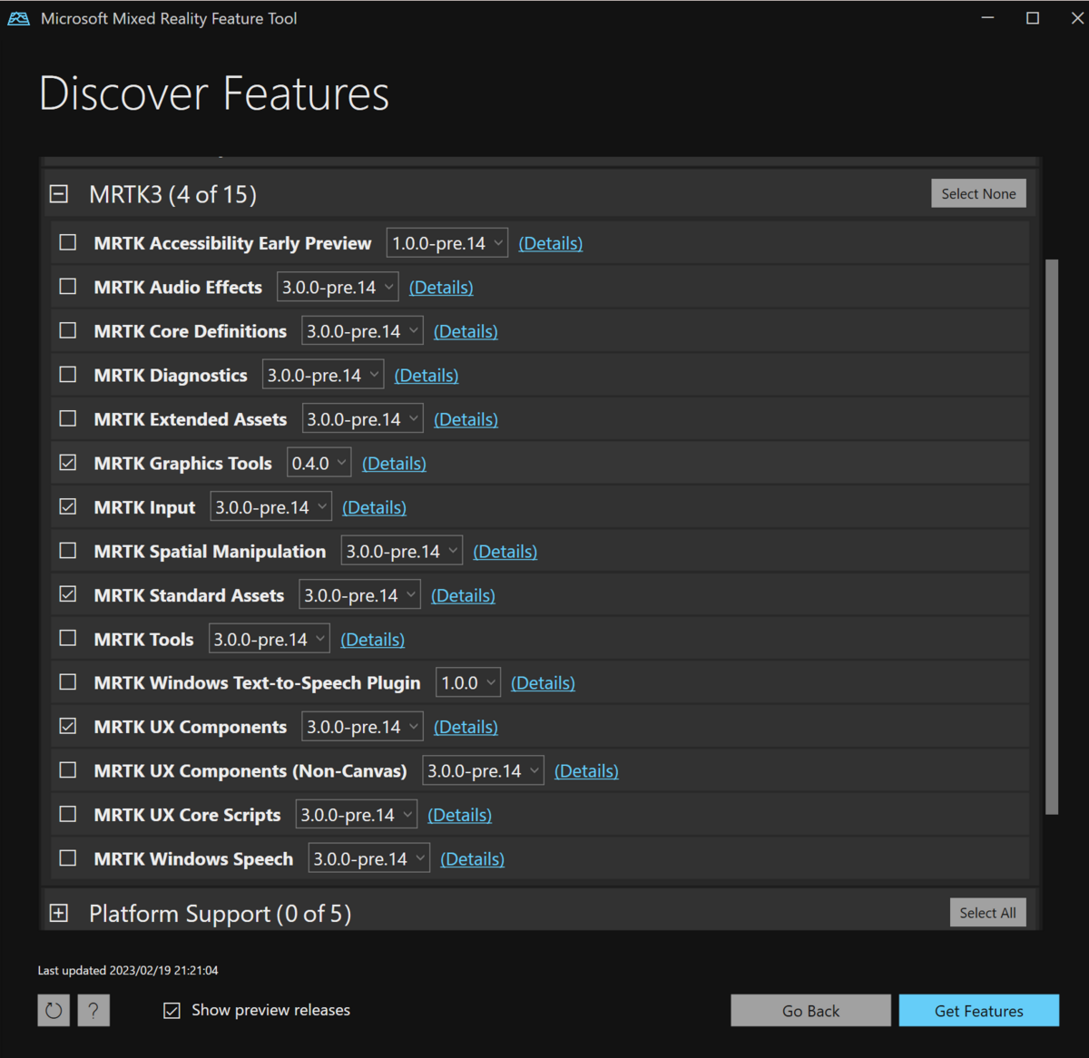1089x1058 pixels.
Task: View Details for Windows Text-to-Speech Plugin
Action: (x=543, y=682)
